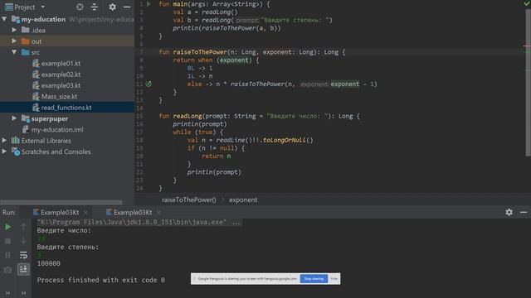Click the dump threads camera icon
The height and width of the screenshot is (298, 531).
[x=7, y=270]
